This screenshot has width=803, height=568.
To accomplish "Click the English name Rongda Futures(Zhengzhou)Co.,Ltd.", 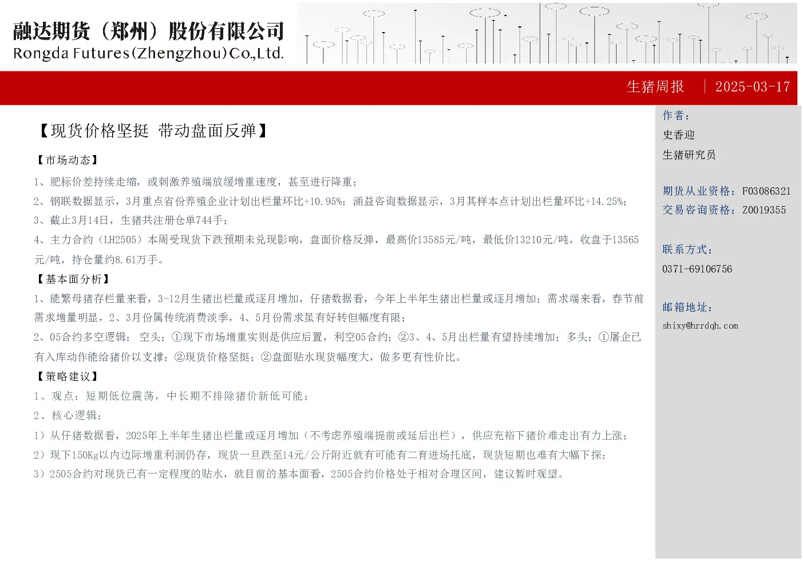I will pyautogui.click(x=149, y=53).
